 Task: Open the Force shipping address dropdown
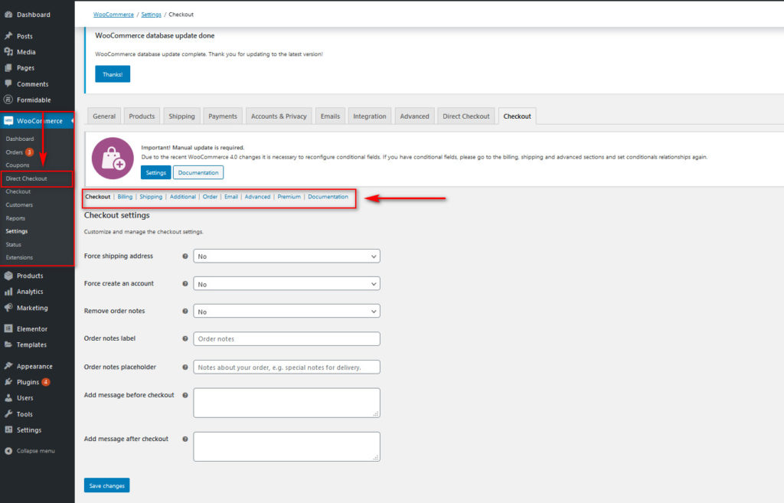click(286, 256)
